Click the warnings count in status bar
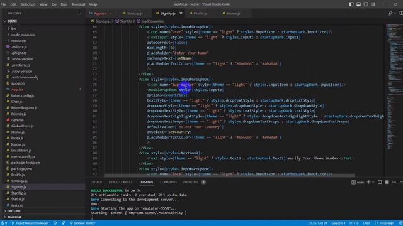Viewport: 403px width, 226px height. pyautogui.click(x=4, y=223)
